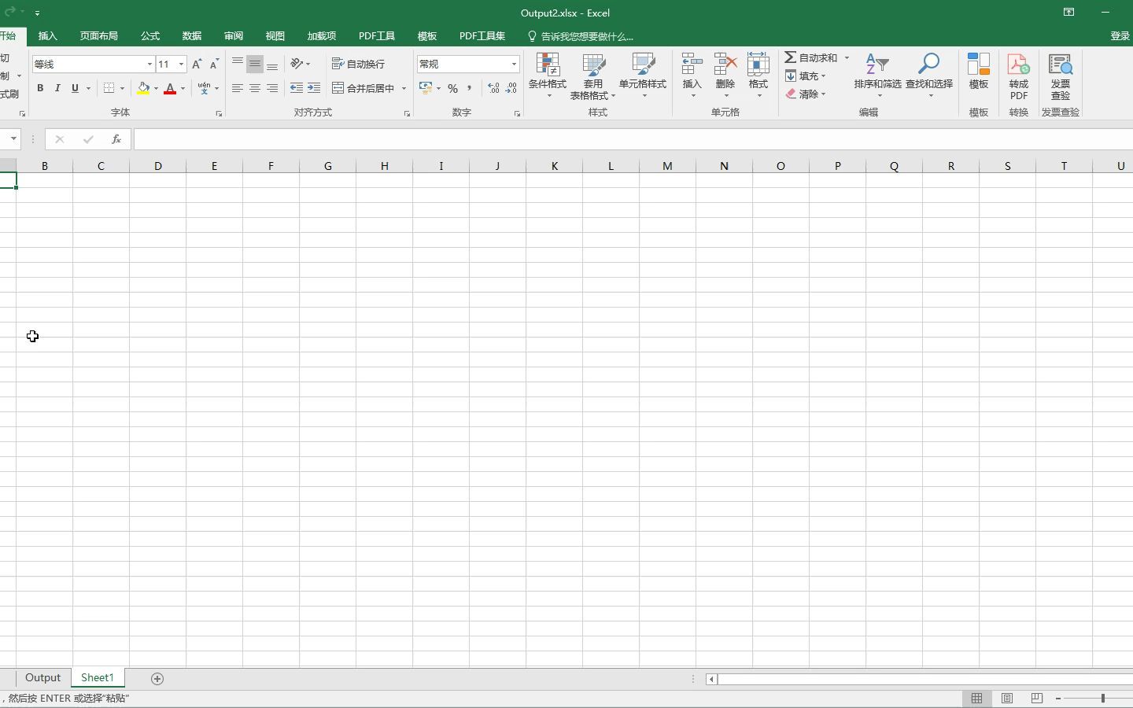
Task: Open 排序和筛选 sort and filter
Action: pos(877,76)
